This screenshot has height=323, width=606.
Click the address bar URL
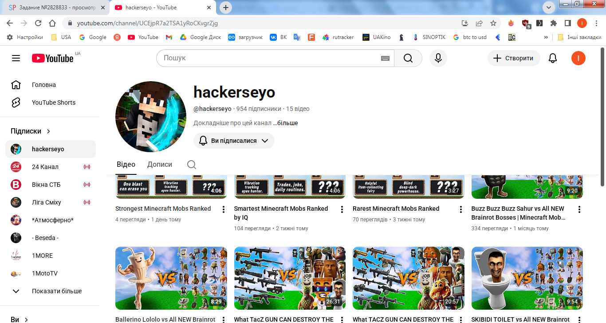pyautogui.click(x=147, y=23)
